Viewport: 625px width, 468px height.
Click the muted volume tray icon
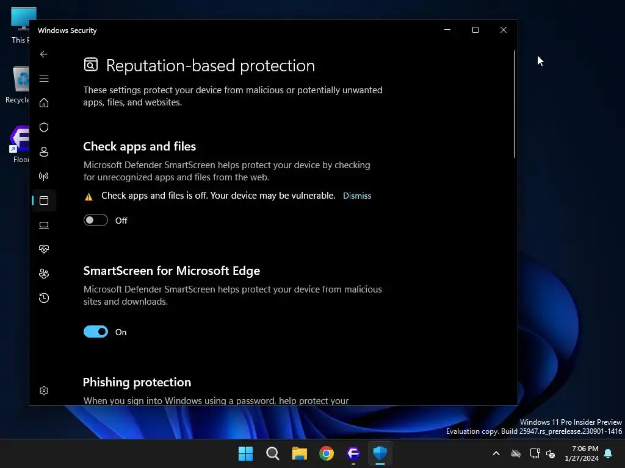tap(551, 453)
